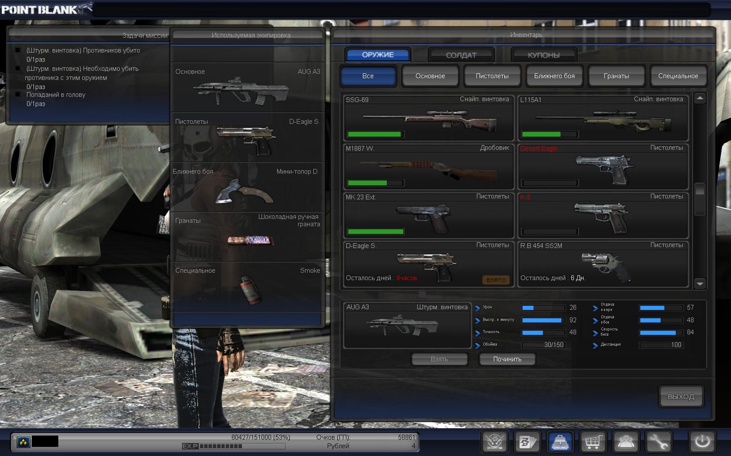Screen dimensions: 731x456
Task: Open the shop cart icon
Action: (594, 442)
